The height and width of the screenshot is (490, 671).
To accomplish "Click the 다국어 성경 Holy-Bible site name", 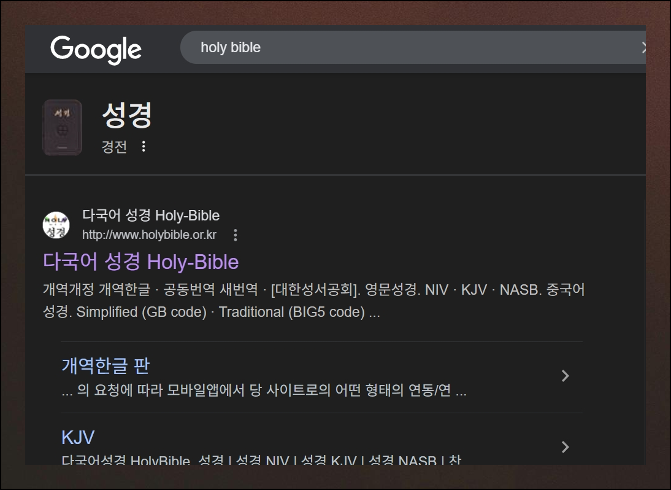I will click(151, 215).
